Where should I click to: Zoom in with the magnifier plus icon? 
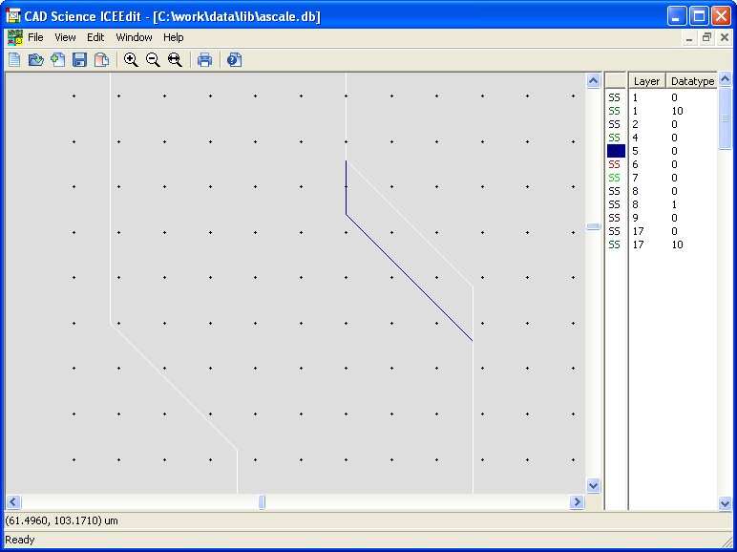click(131, 60)
